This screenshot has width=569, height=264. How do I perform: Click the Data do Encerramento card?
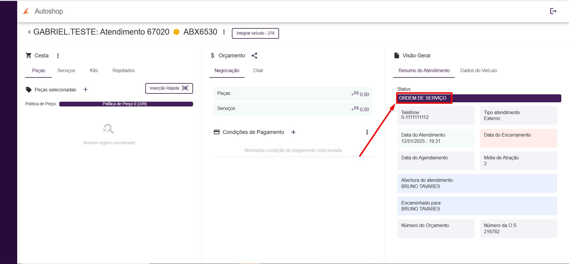coord(519,138)
